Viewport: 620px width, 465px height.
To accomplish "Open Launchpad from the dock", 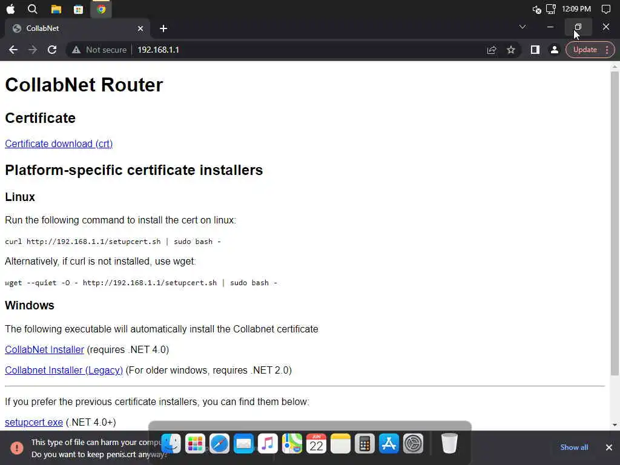I will tap(195, 443).
